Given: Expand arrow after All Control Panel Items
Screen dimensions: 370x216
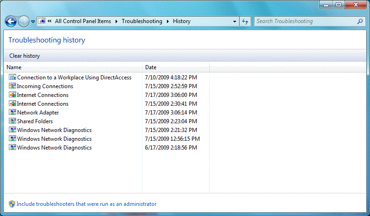Looking at the screenshot, I should coord(117,21).
